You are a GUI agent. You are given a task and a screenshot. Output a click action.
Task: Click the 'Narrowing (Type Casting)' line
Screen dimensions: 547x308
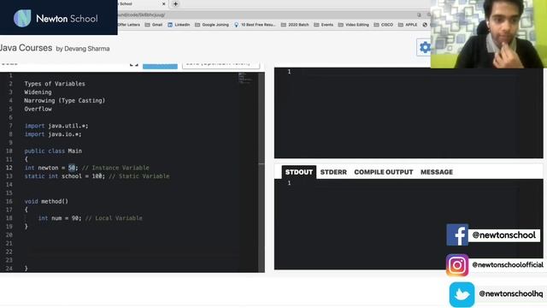point(65,101)
